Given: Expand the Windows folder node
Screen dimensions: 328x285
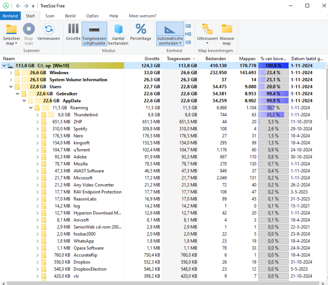Looking at the screenshot, I should click(11, 73).
